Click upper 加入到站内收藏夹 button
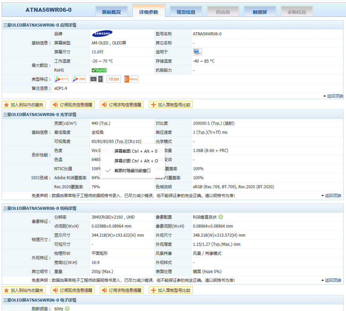Screen dimensions: 346x311 coord(24,105)
